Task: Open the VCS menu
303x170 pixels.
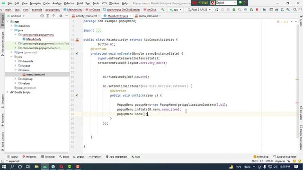Action: (104, 3)
